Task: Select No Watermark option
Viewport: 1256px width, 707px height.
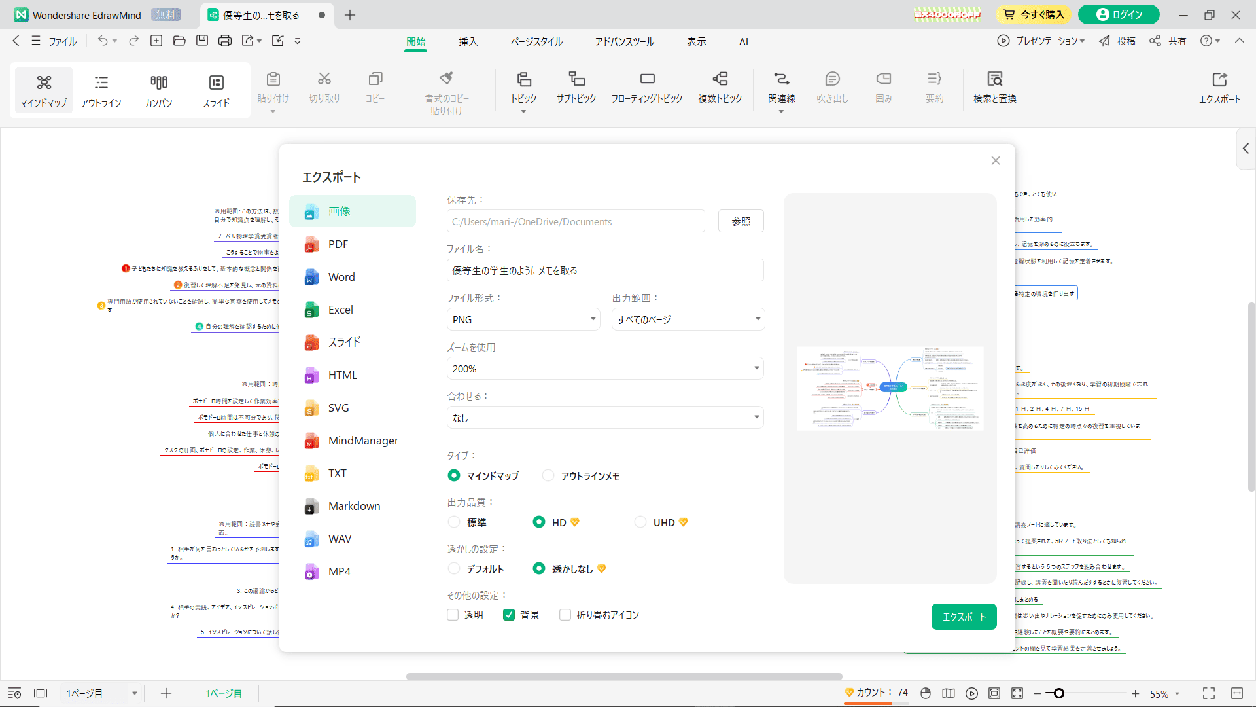Action: [x=539, y=569]
